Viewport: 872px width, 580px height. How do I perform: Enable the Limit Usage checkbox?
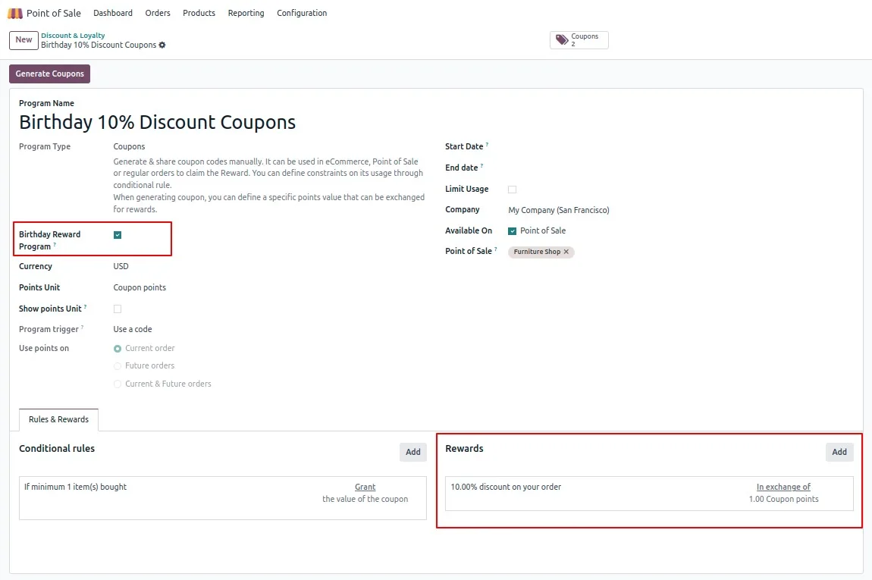[512, 190]
